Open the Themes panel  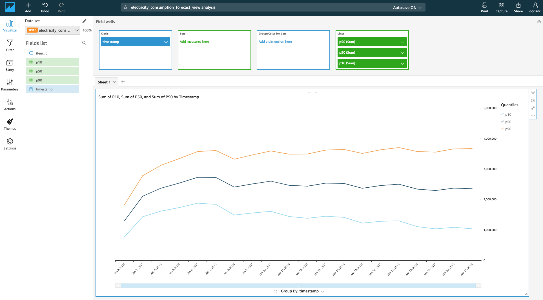point(10,124)
